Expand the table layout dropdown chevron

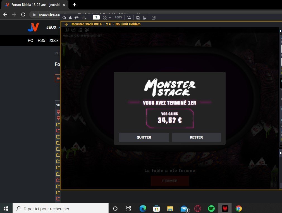tap(110, 18)
